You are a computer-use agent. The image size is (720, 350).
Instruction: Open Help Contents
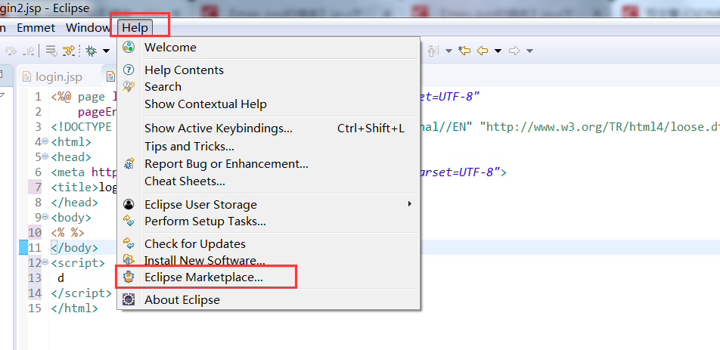point(268,70)
